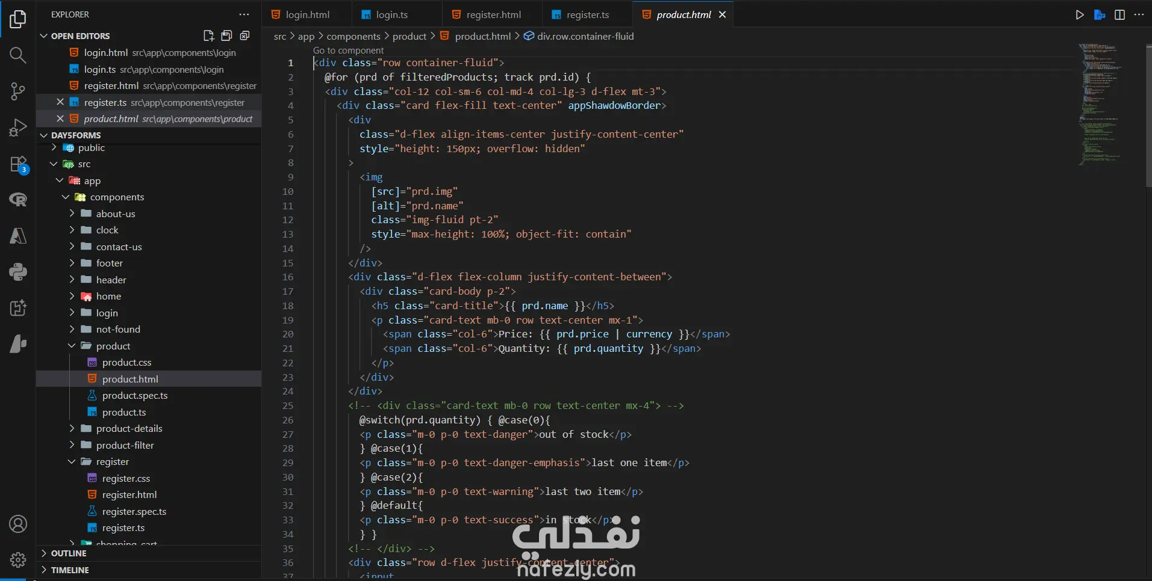Place cursor on line number 18
This screenshot has height=581, width=1152.
click(288, 306)
